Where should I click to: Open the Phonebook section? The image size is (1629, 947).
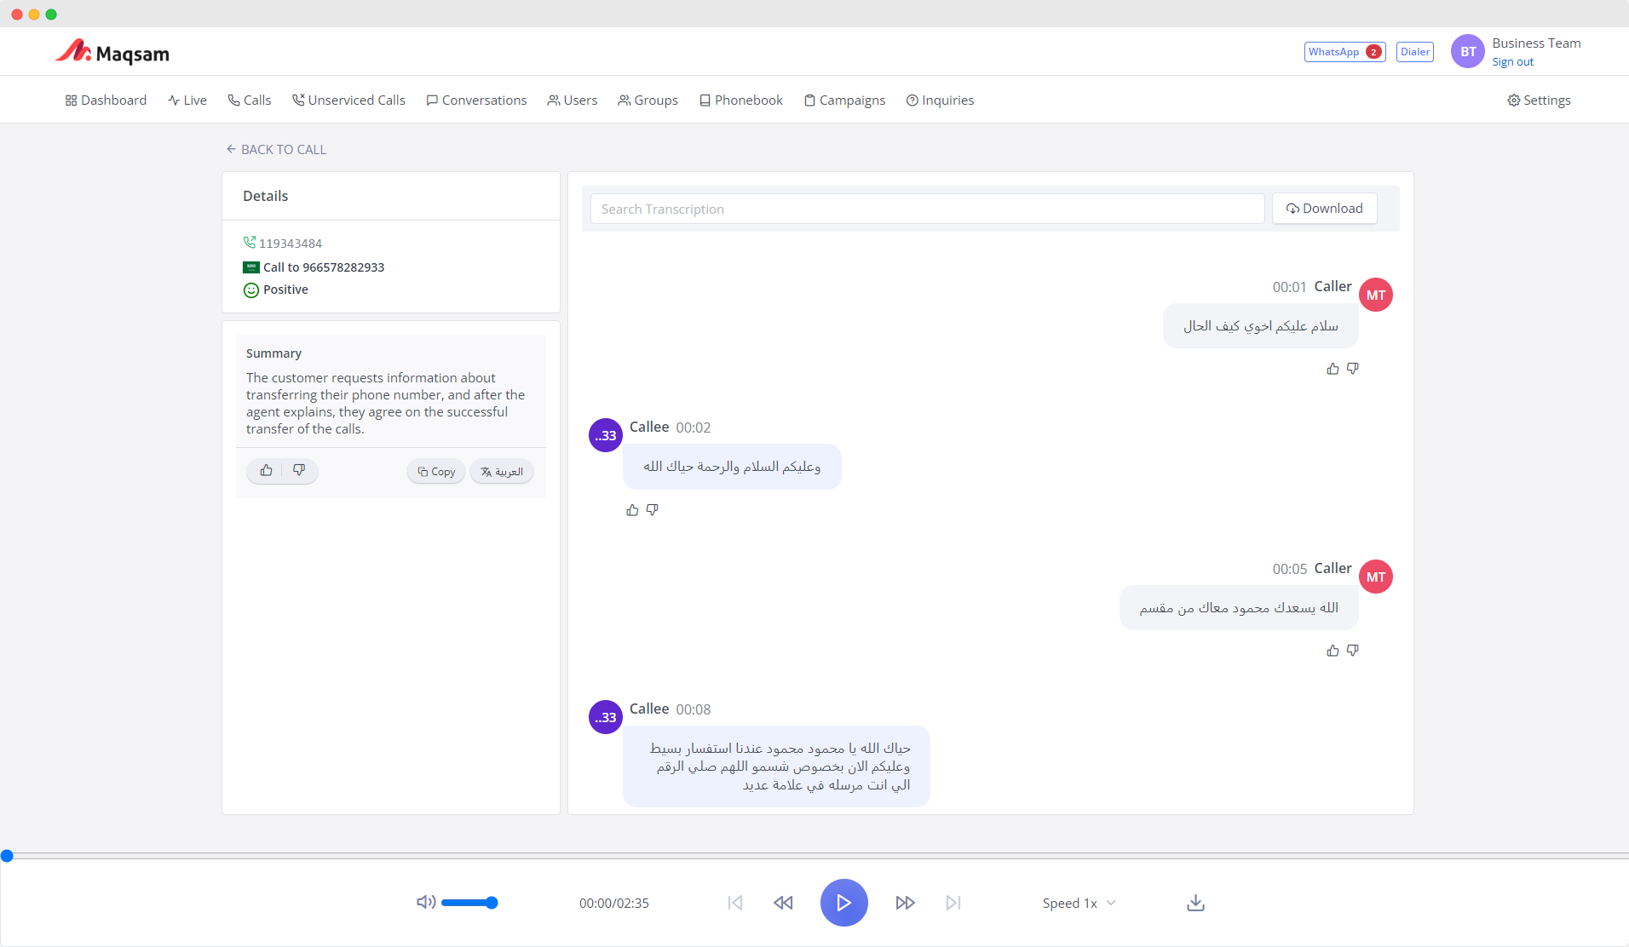click(740, 100)
